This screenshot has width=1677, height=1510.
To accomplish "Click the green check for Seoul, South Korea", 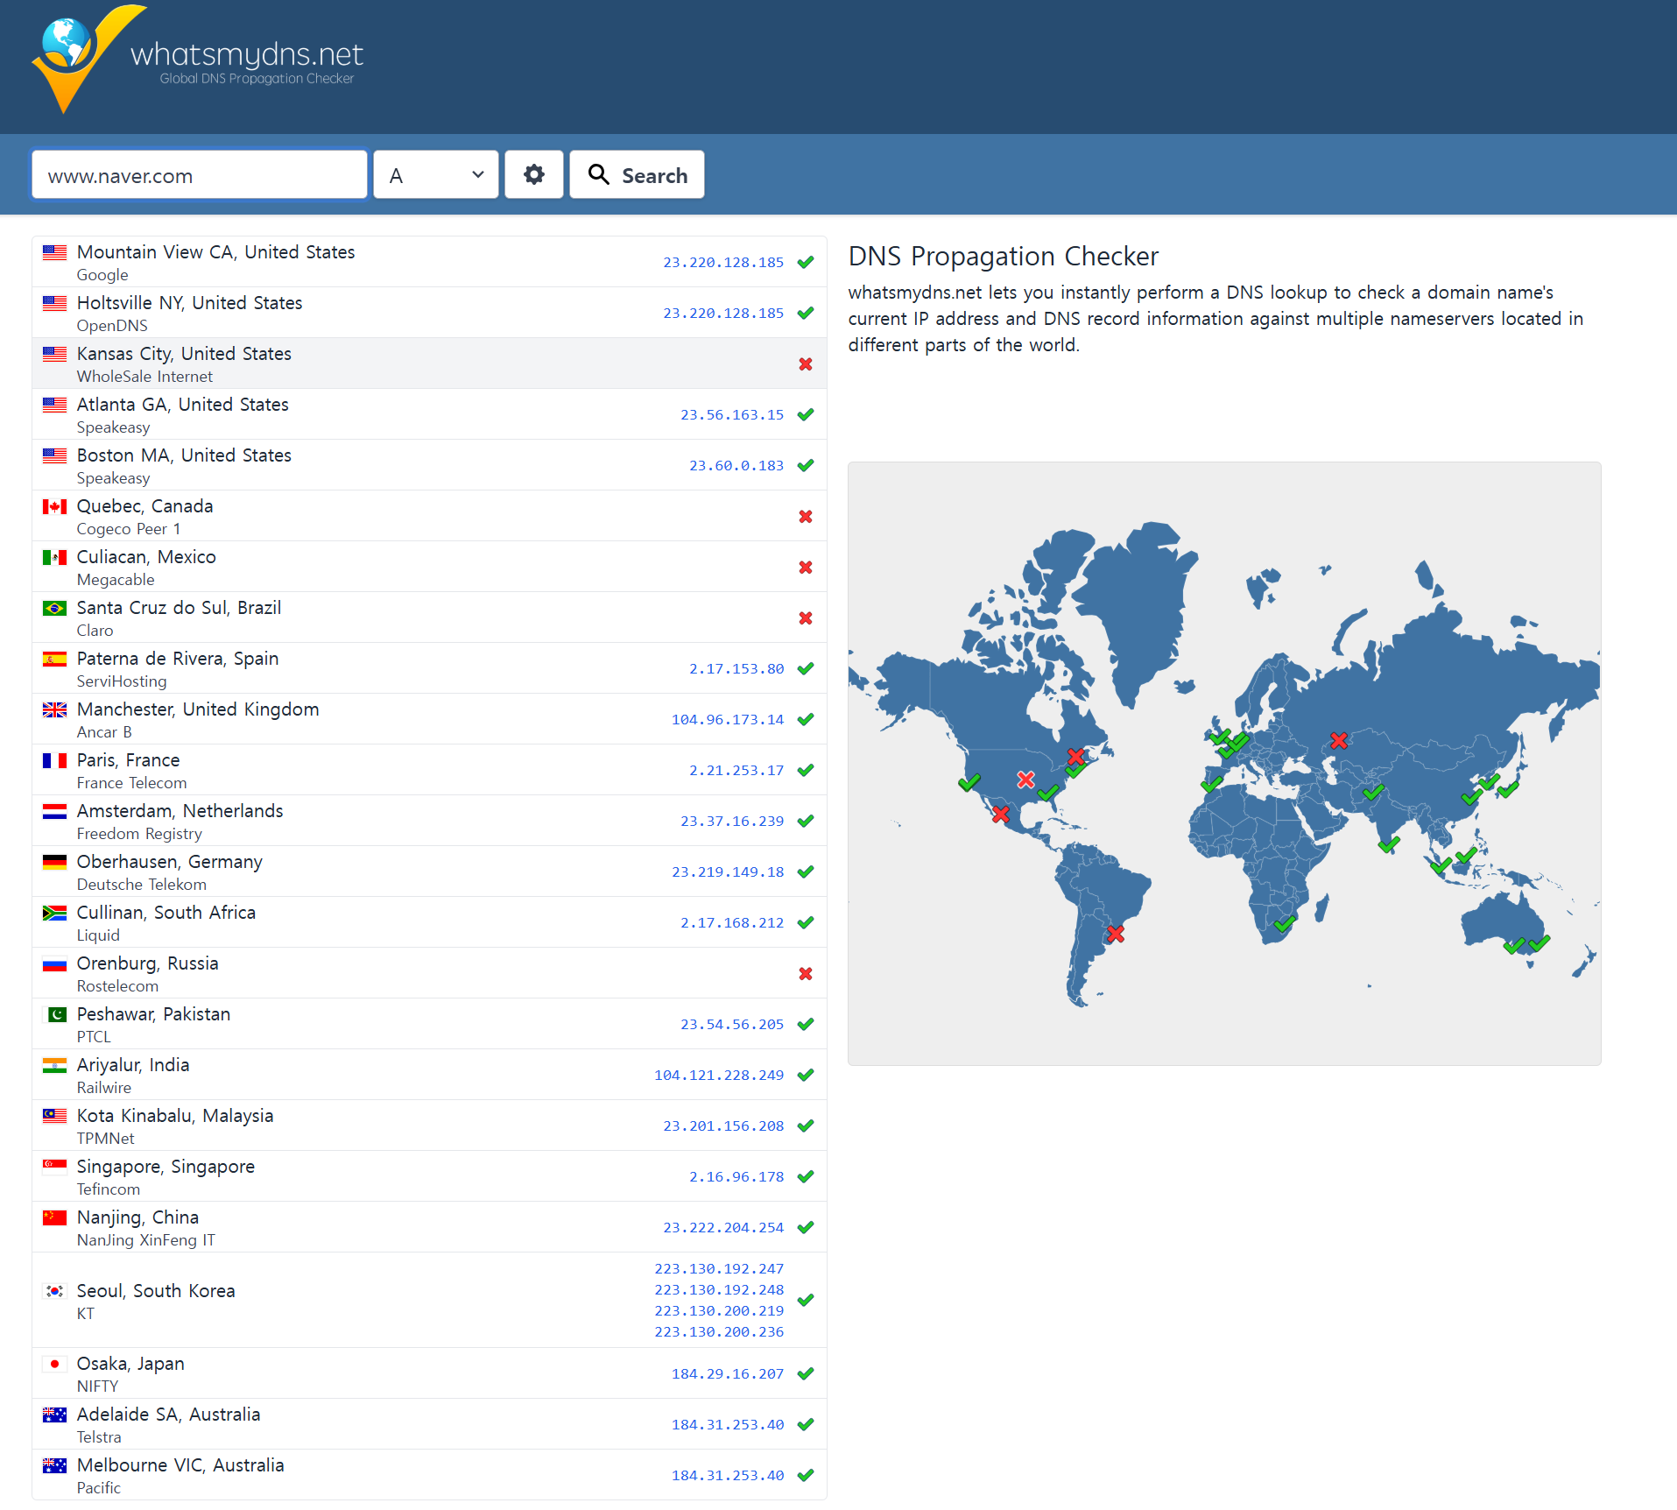I will [x=806, y=1300].
